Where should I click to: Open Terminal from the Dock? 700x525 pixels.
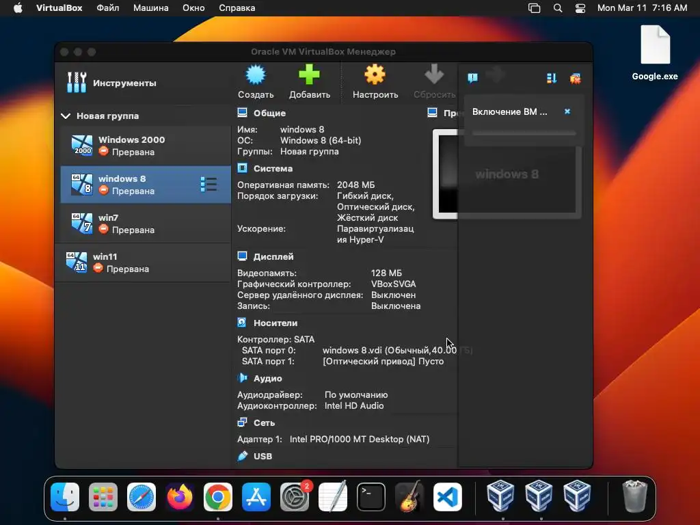pyautogui.click(x=371, y=497)
